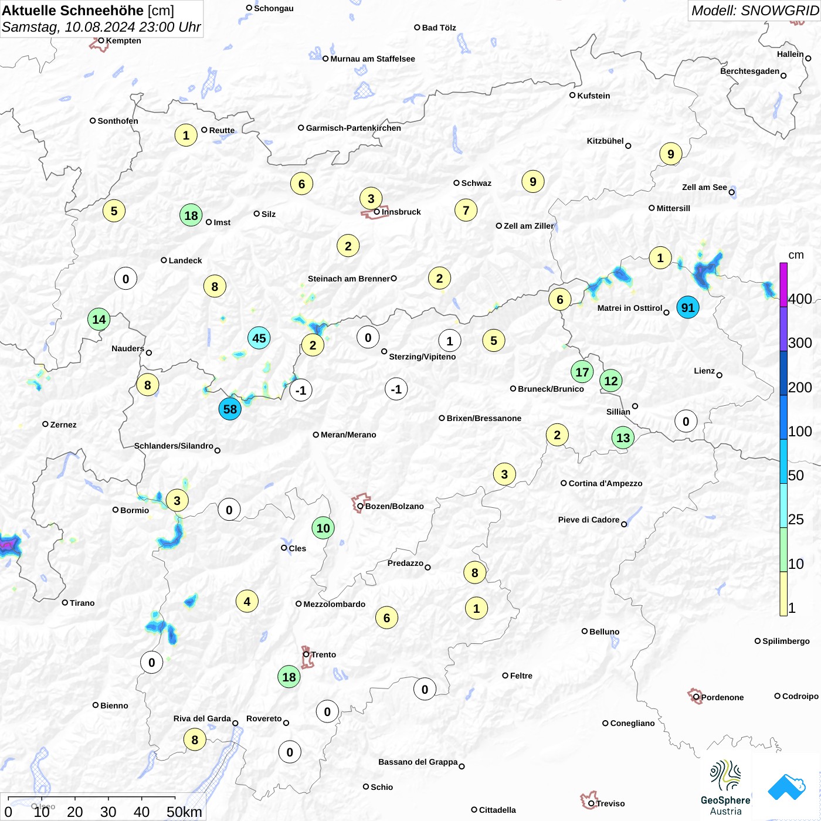This screenshot has height=821, width=821.
Task: Click the 1 cm marker left of Reutte
Action: point(186,135)
